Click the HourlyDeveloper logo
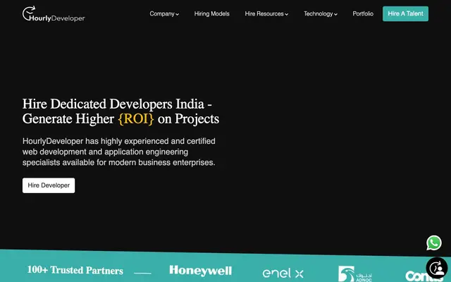451x282 pixels. pyautogui.click(x=54, y=14)
